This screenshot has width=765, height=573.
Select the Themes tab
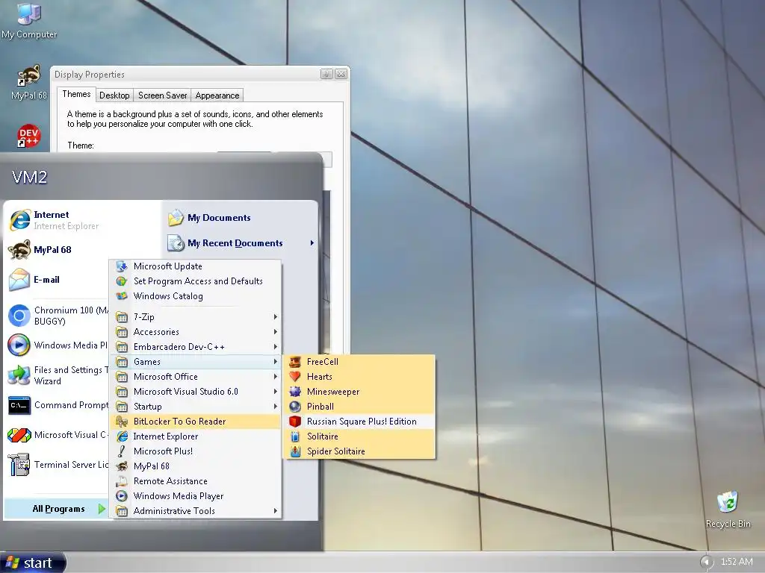click(x=76, y=94)
